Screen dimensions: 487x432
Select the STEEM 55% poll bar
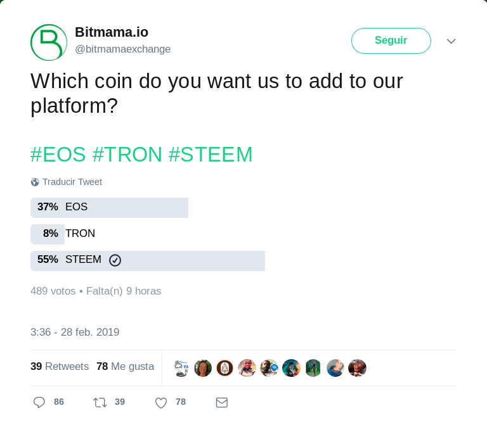click(147, 260)
